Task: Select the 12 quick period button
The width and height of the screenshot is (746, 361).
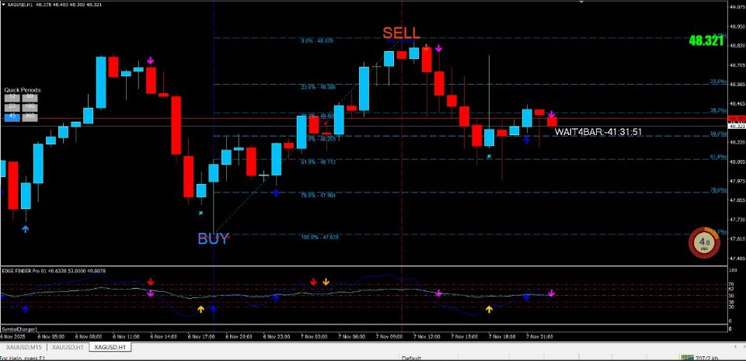Action: 12,98
